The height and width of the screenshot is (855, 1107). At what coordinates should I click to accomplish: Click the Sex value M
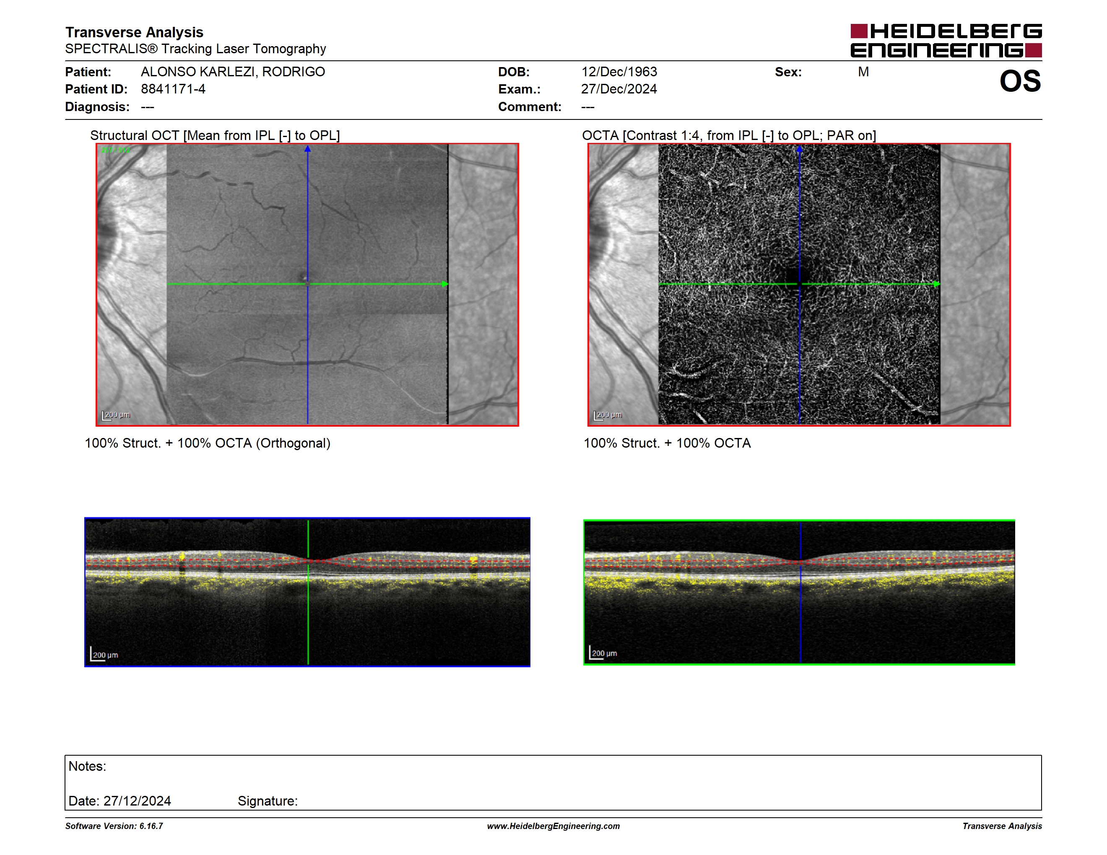coord(863,72)
